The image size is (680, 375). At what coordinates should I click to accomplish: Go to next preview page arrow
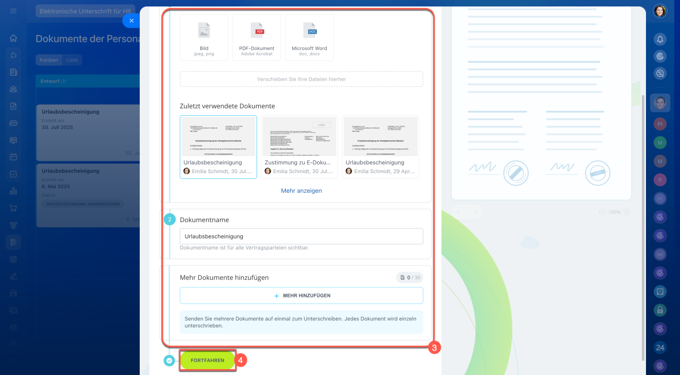476,212
